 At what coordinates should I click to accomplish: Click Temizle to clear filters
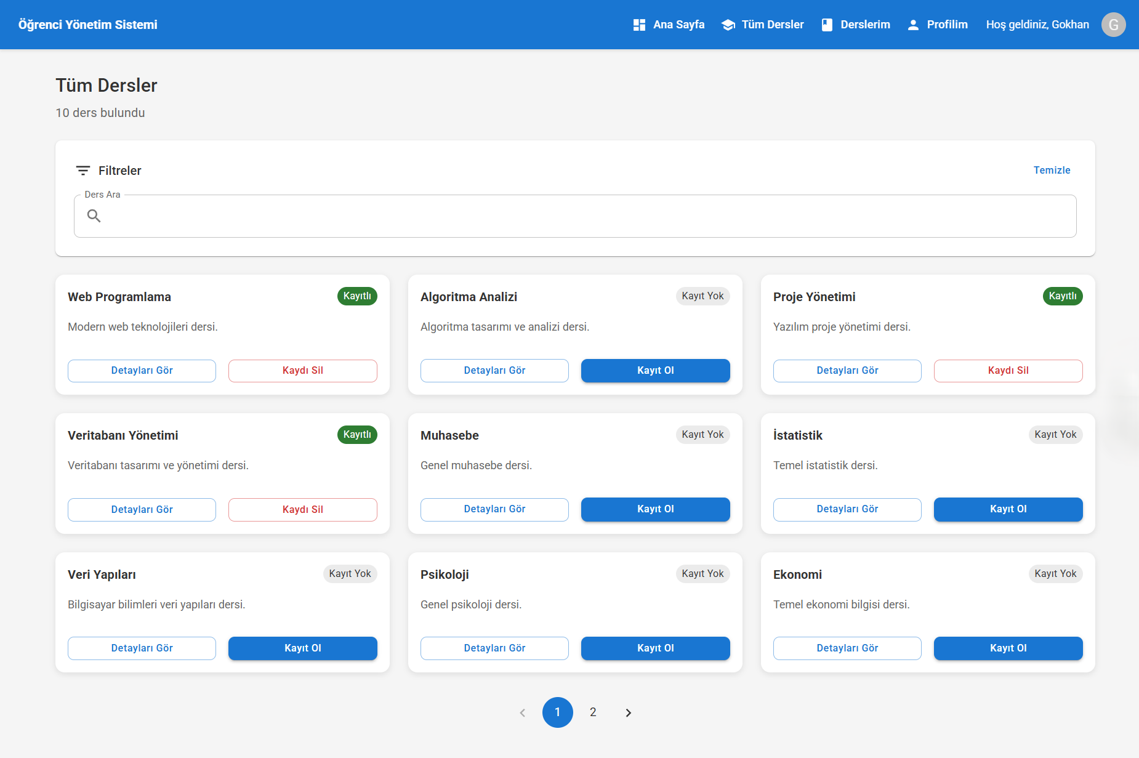(1052, 170)
